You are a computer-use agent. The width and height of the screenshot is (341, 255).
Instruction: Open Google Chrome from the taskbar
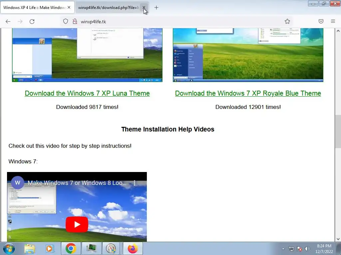click(x=71, y=248)
